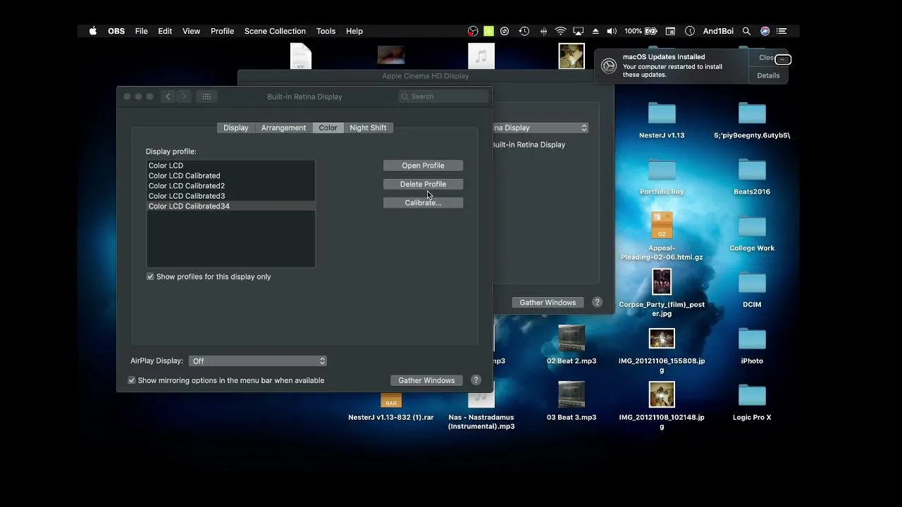Click the clock icon in menu bar
The image size is (902, 507).
[690, 31]
